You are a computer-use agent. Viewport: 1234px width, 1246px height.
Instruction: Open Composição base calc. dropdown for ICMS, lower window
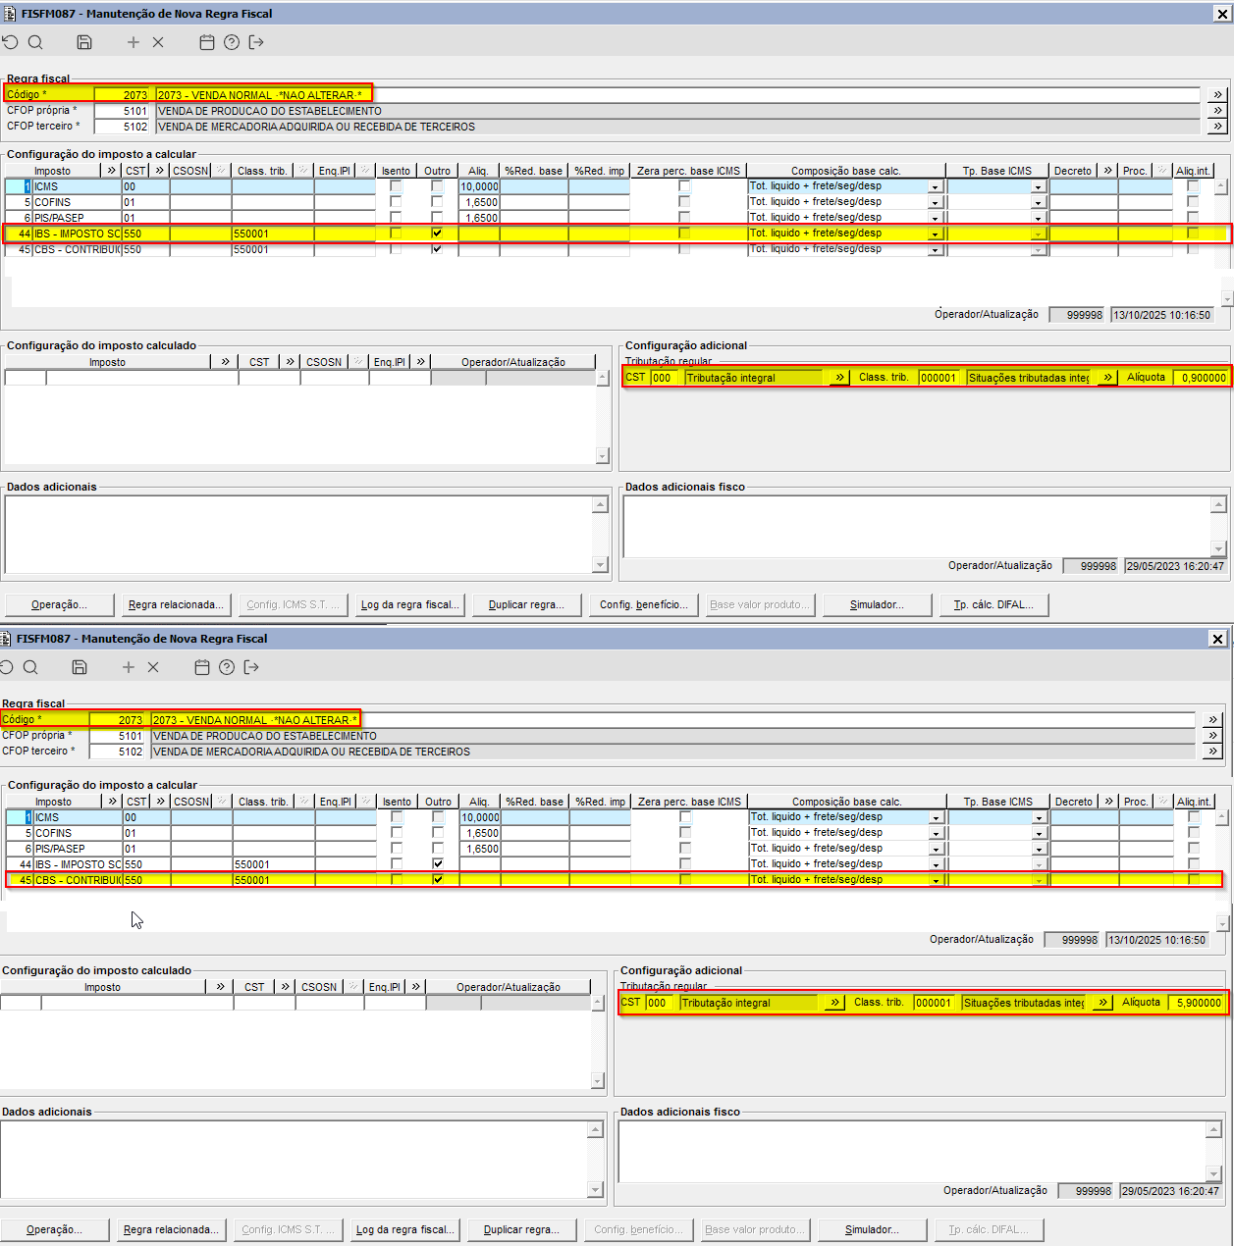[937, 817]
